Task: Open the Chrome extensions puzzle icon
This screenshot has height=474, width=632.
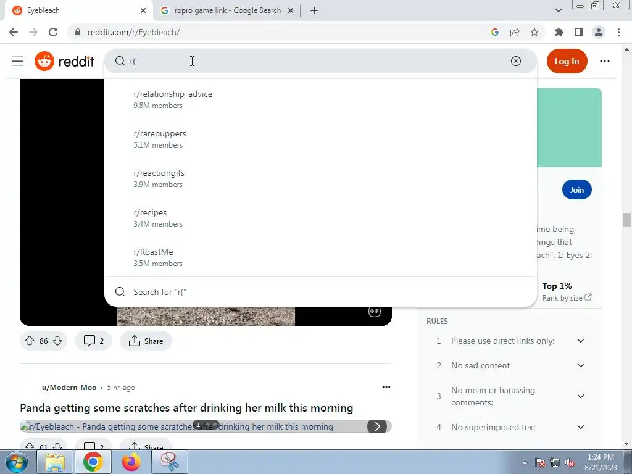Action: (559, 32)
